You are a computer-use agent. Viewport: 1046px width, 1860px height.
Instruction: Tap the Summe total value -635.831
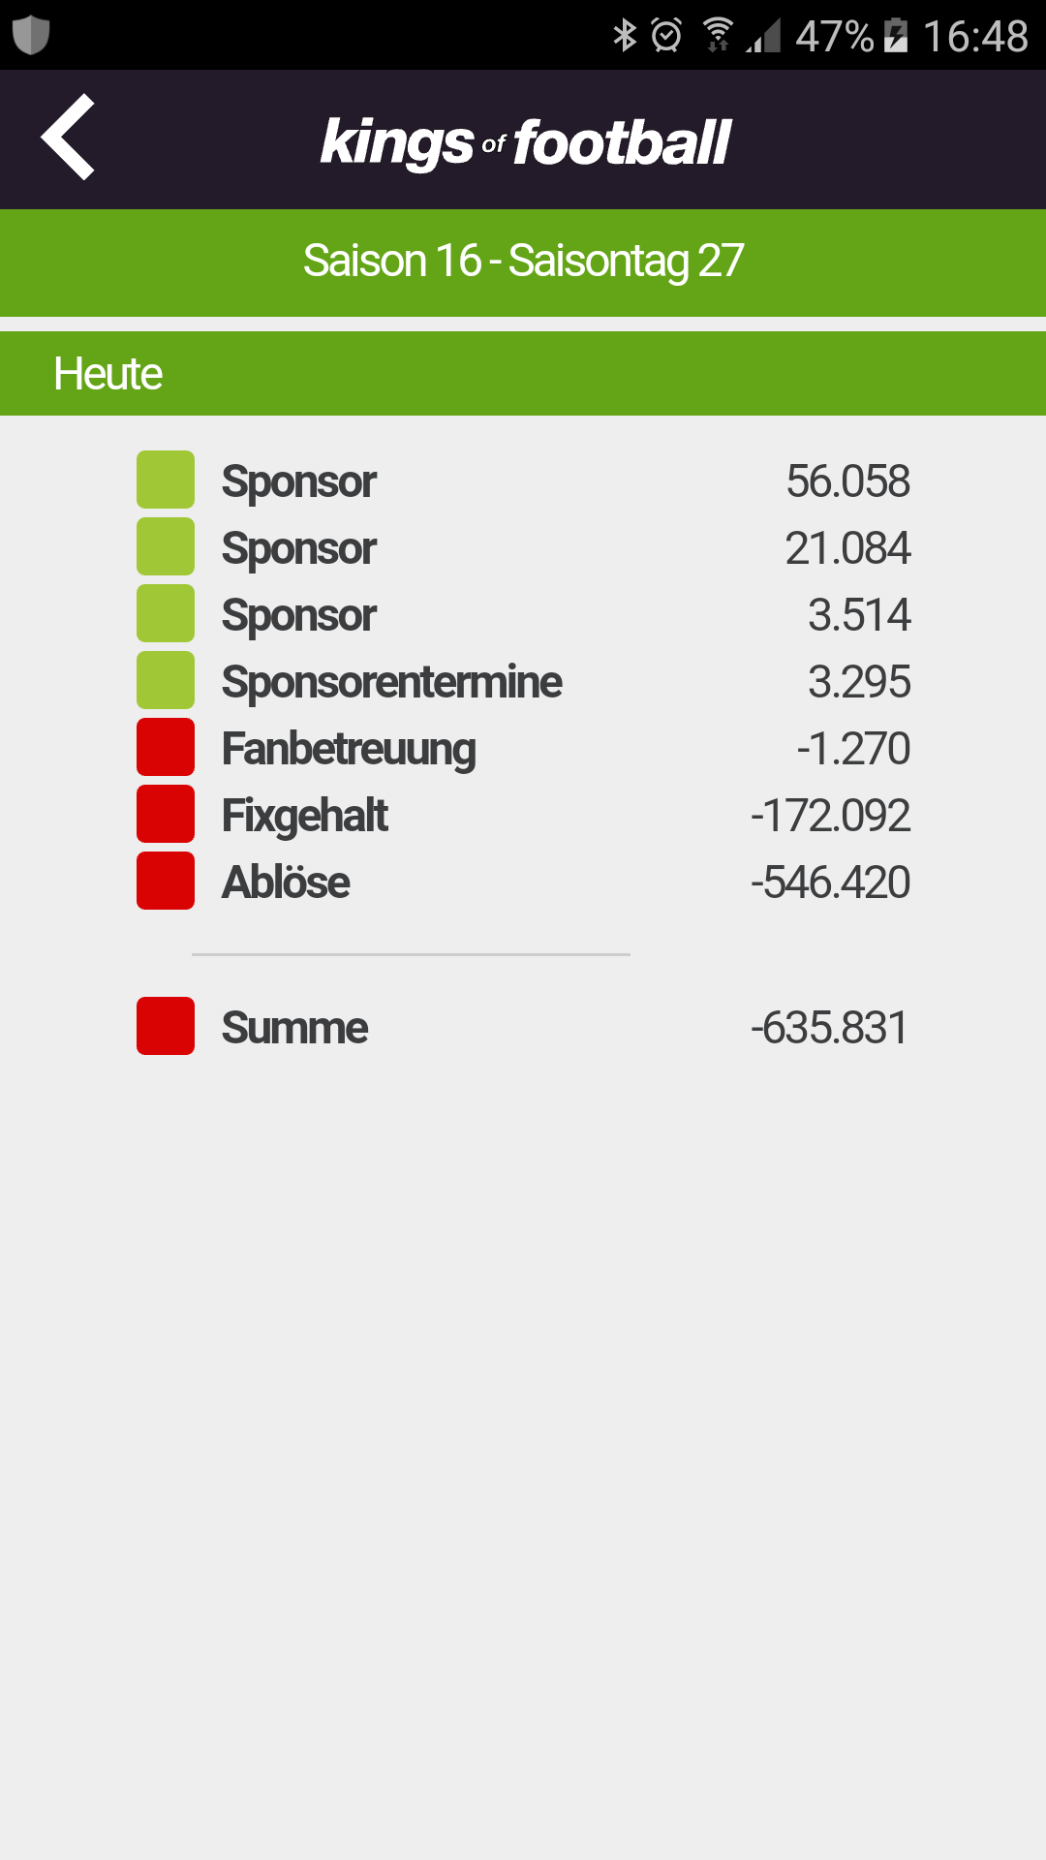pyautogui.click(x=830, y=1028)
